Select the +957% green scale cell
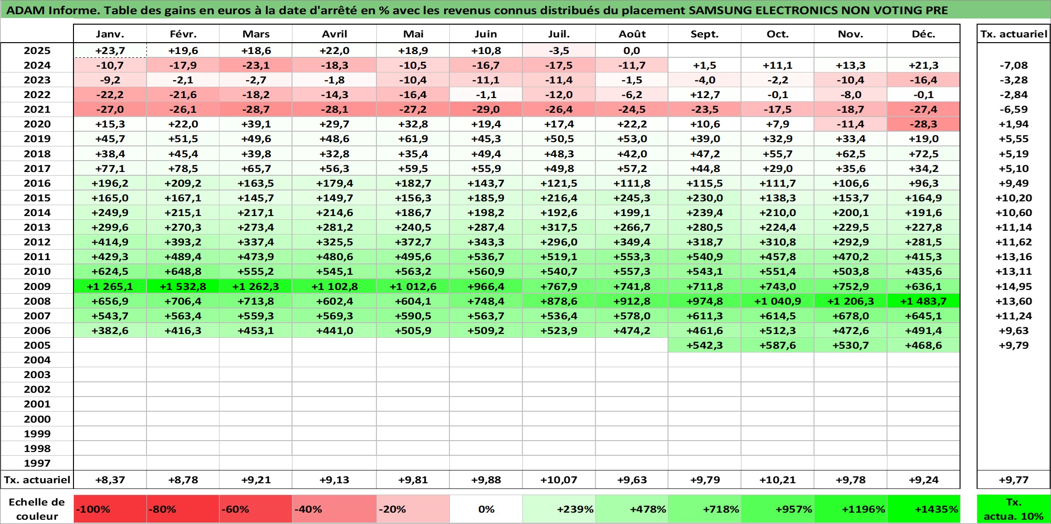 (x=777, y=509)
